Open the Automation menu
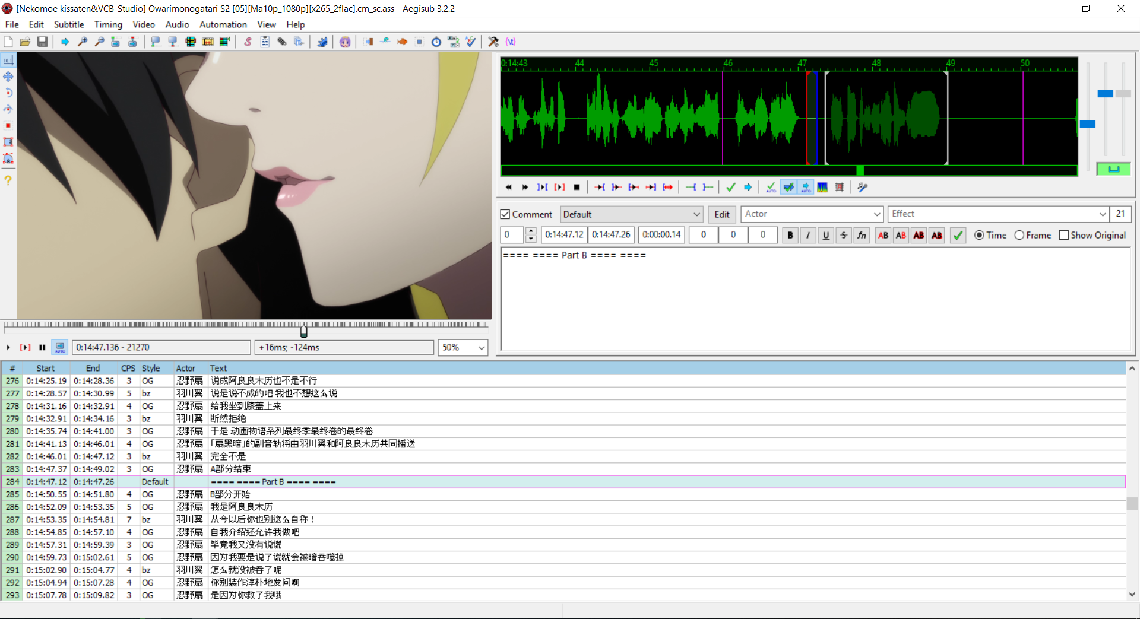Viewport: 1140px width, 619px height. click(x=223, y=24)
